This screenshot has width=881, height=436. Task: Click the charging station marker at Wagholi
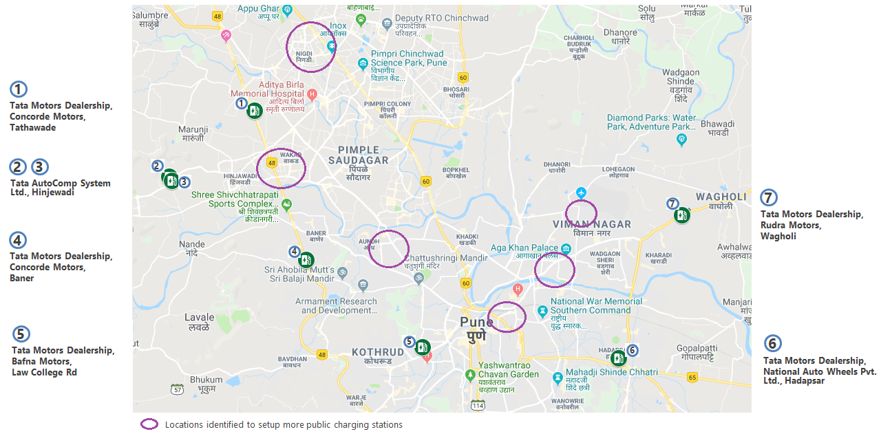point(681,215)
